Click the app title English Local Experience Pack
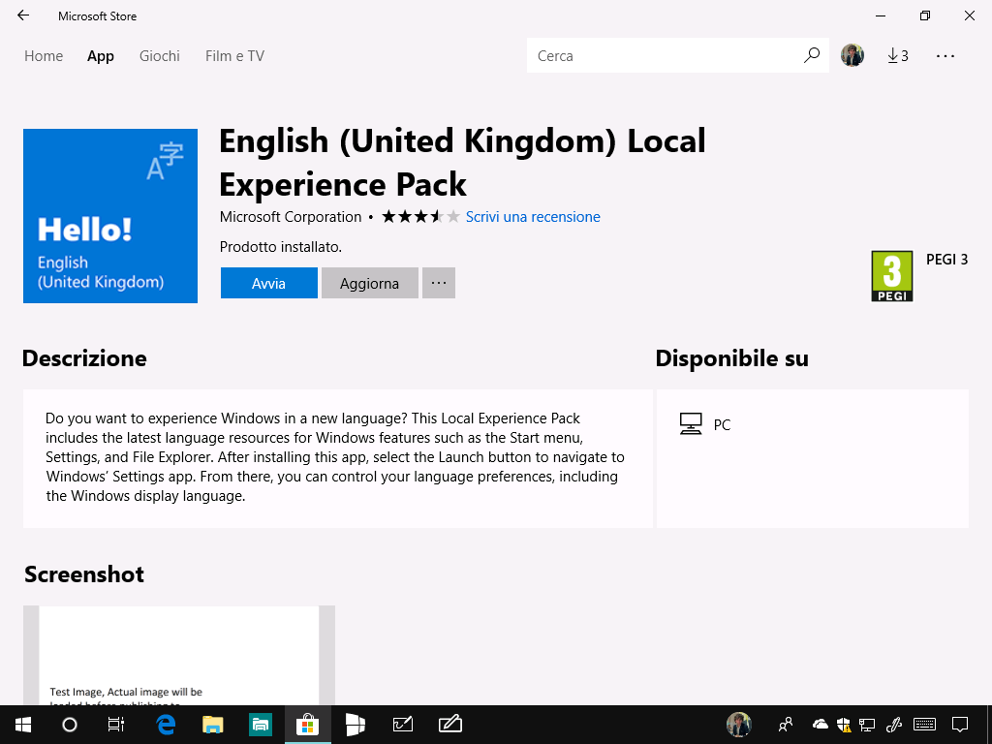Viewport: 992px width, 744px height. click(462, 162)
